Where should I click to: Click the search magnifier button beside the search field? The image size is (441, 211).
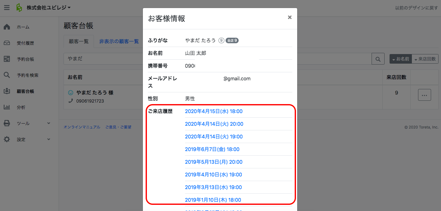click(378, 59)
